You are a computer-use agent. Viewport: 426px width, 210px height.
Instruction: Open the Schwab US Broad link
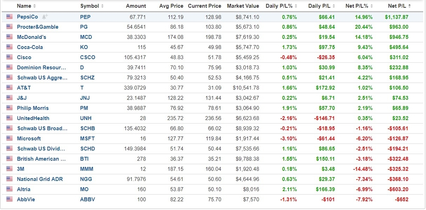42,129
